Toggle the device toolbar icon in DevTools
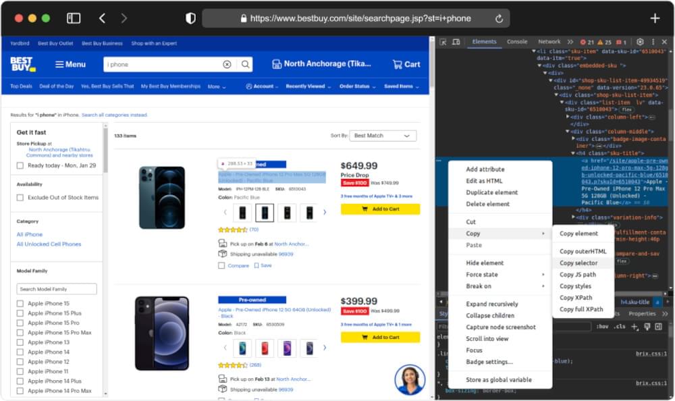675x401 pixels. [x=456, y=42]
